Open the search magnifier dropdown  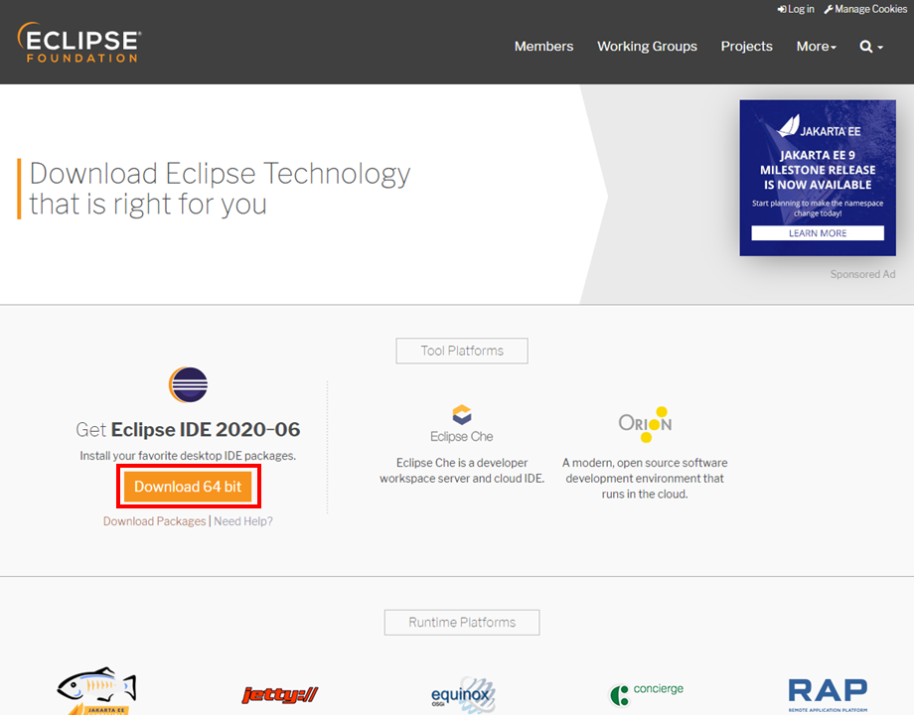[x=871, y=47]
